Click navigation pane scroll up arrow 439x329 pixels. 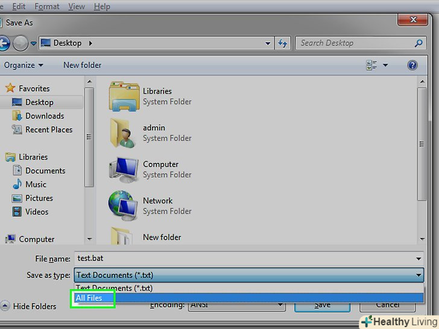[x=89, y=82]
